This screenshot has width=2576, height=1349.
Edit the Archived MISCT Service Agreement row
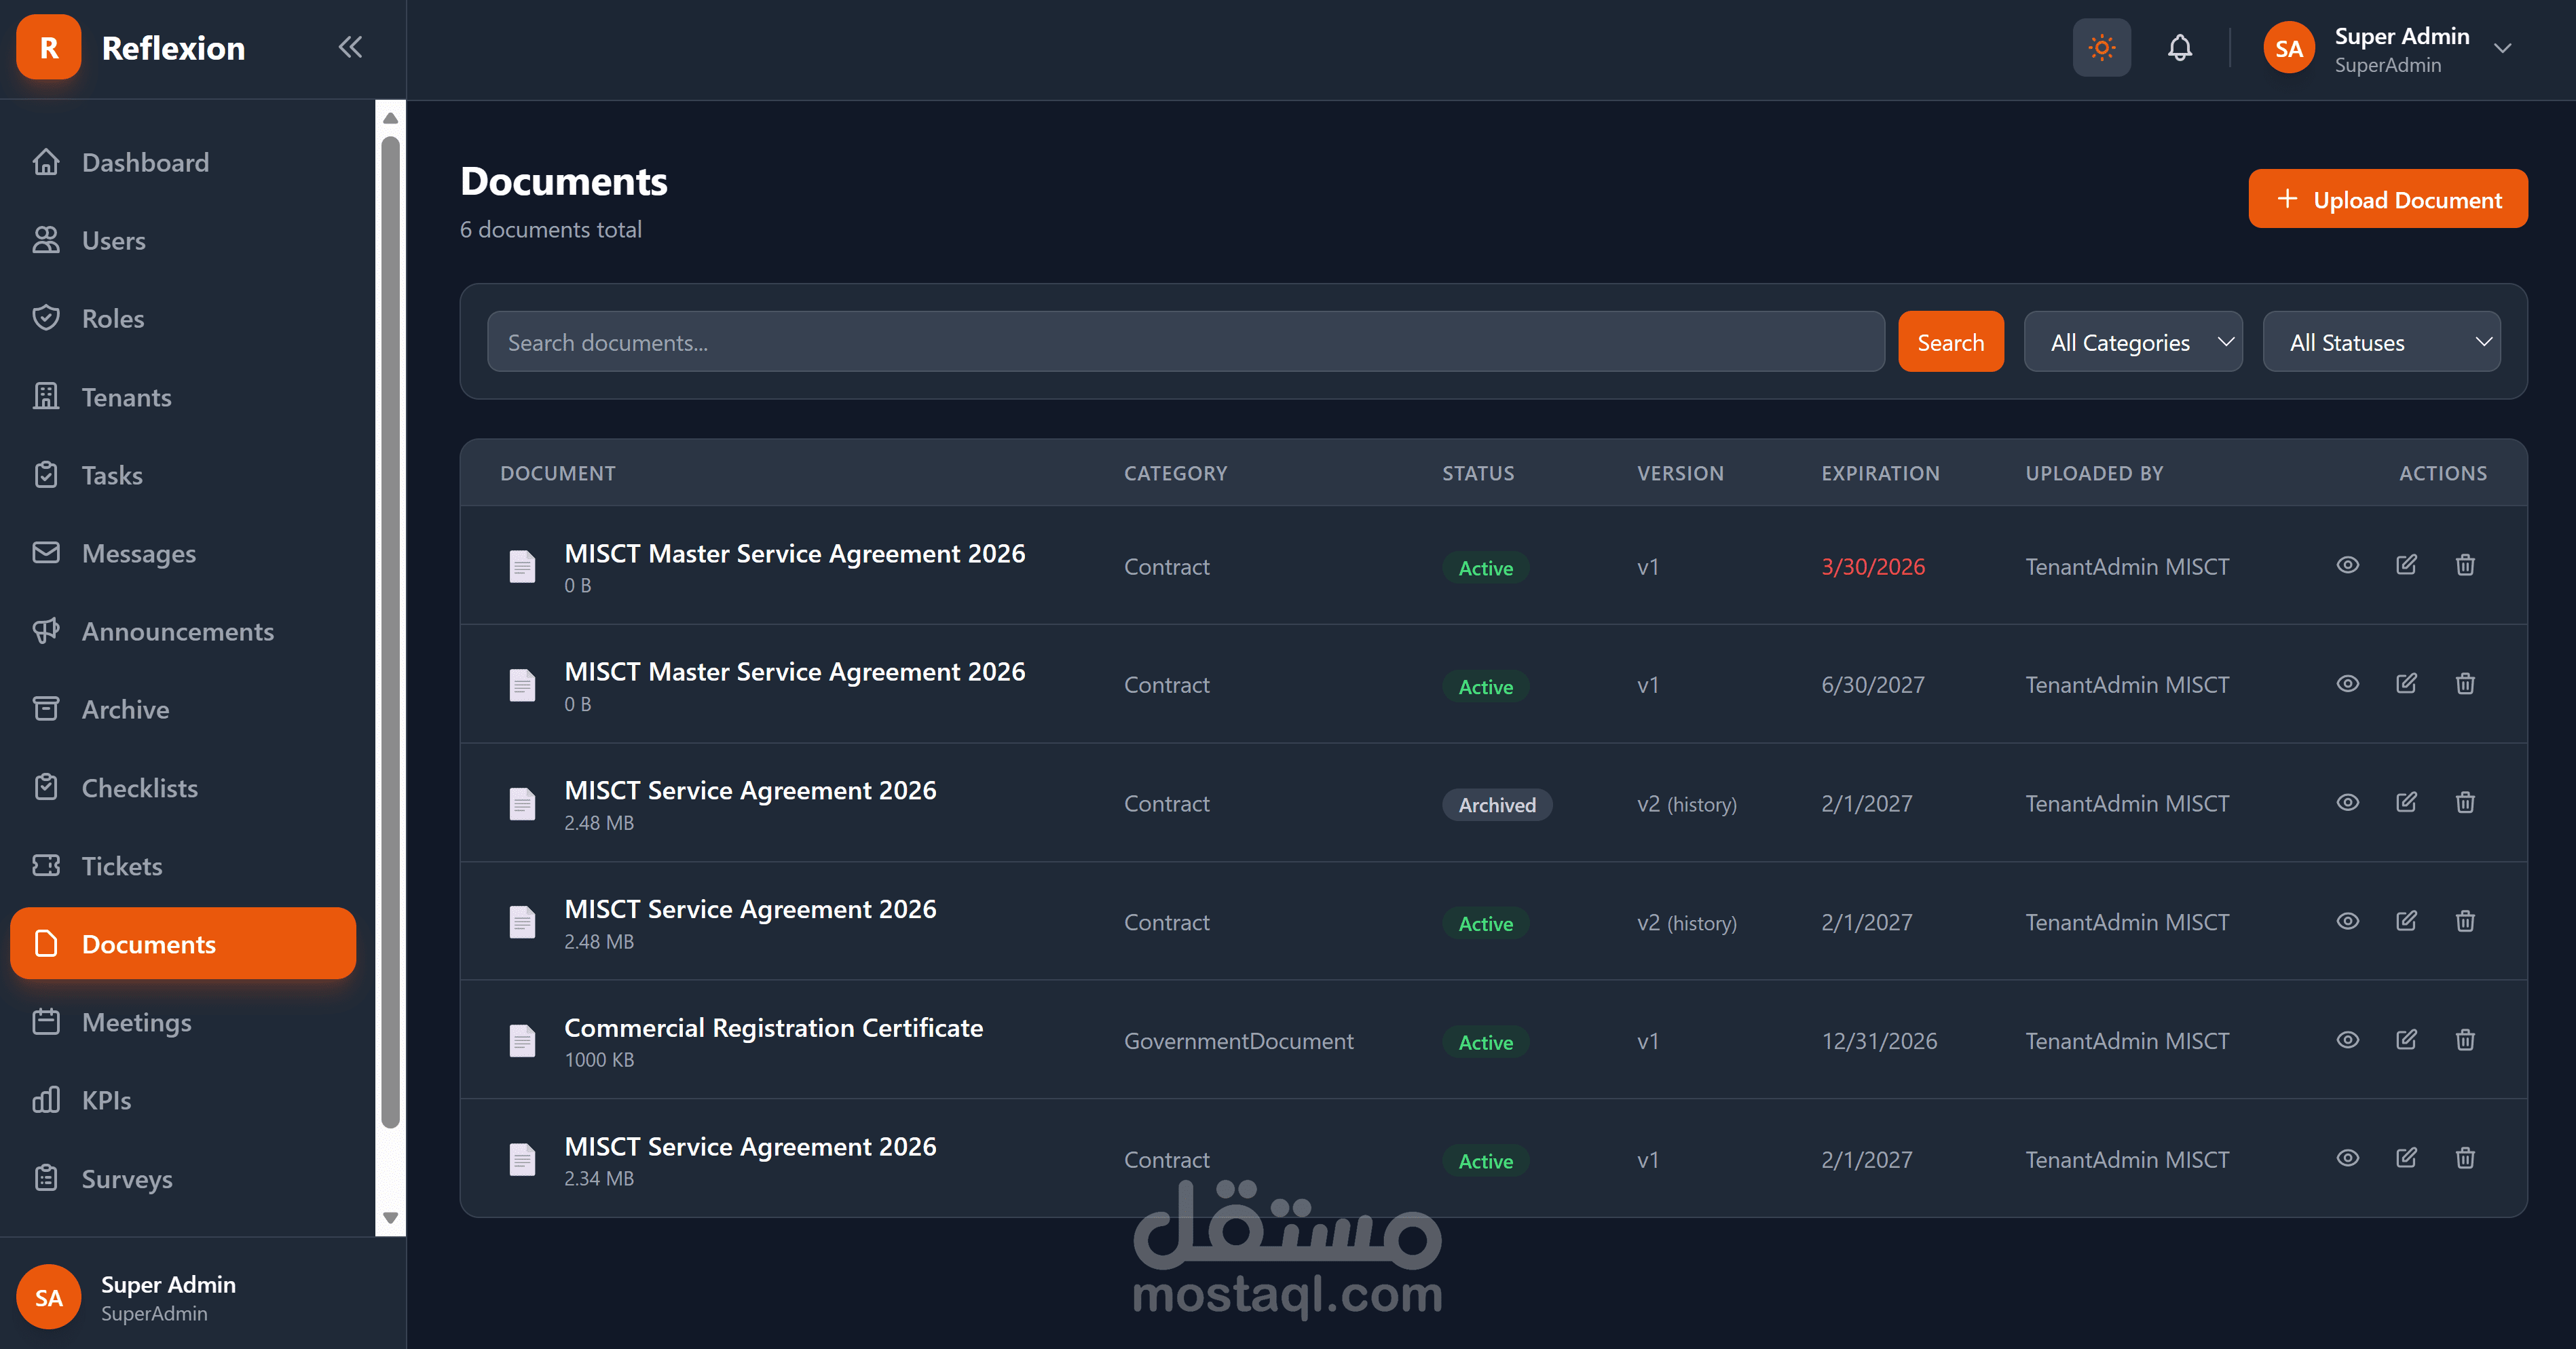point(2406,803)
